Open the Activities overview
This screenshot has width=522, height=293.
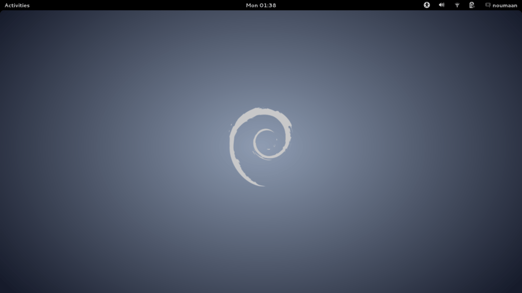tap(17, 5)
